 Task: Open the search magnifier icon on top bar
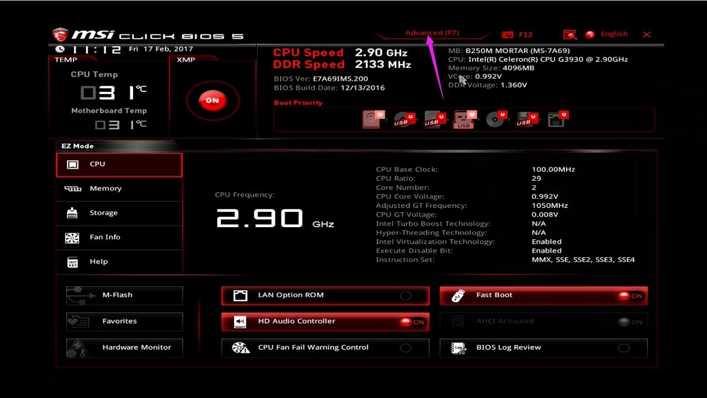569,34
